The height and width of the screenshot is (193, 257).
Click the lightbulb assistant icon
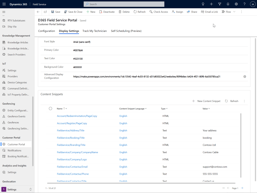203,4
